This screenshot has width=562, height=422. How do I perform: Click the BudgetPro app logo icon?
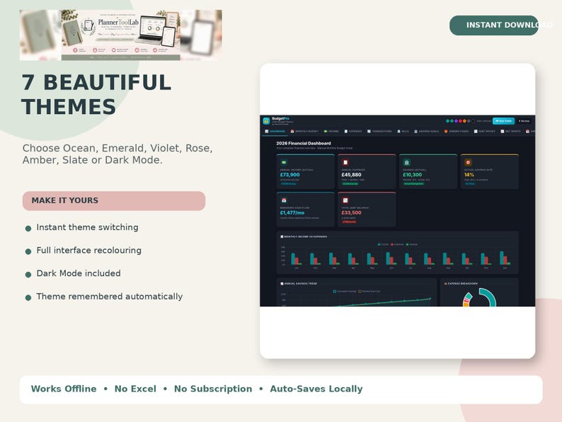point(266,121)
